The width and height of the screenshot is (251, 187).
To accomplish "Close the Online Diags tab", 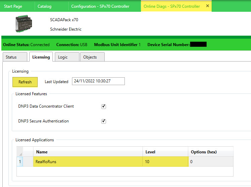I will tap(208, 6).
